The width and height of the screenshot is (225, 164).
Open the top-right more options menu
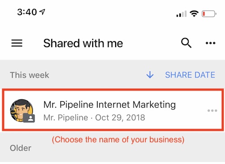(211, 43)
